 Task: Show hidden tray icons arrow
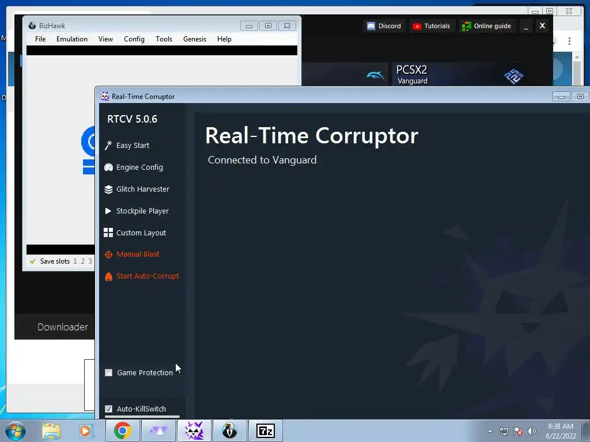pos(490,431)
